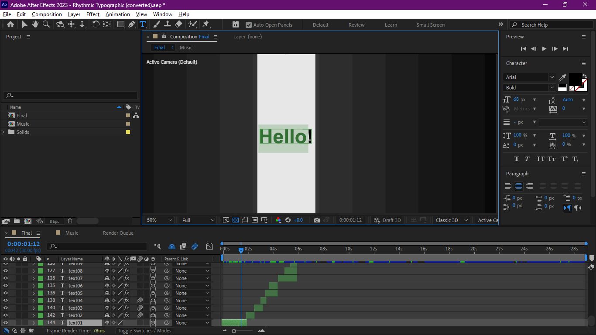Toggle Draft 3D mode

[387, 220]
